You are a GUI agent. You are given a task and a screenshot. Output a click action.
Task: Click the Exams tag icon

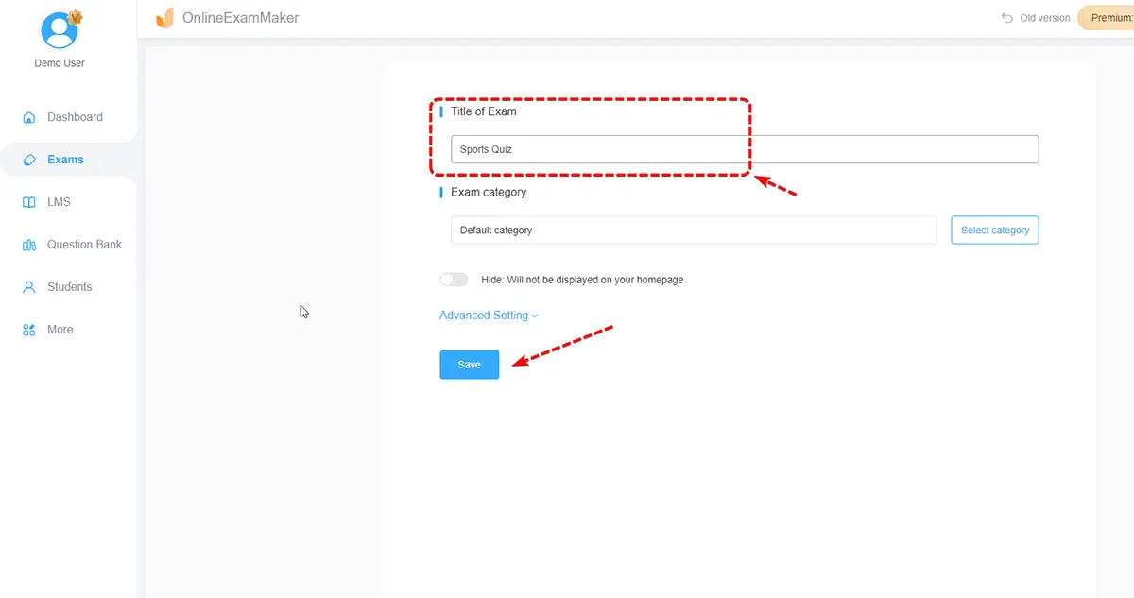coord(28,160)
